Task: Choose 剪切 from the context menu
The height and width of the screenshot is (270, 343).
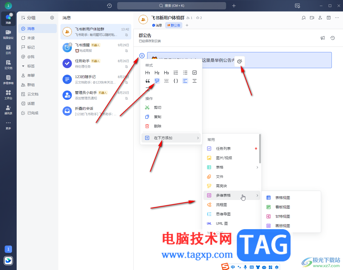Action: coord(171,107)
